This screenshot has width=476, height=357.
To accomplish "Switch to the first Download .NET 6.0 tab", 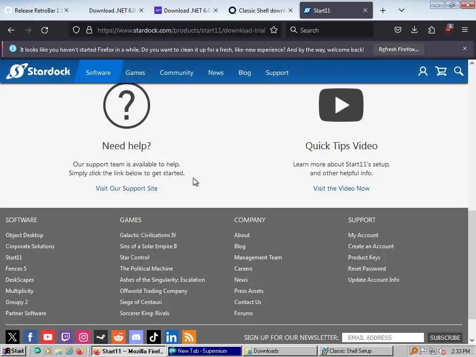I will [112, 10].
